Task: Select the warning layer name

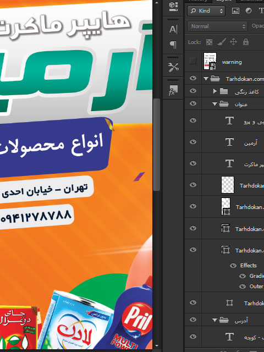Action: [x=232, y=62]
